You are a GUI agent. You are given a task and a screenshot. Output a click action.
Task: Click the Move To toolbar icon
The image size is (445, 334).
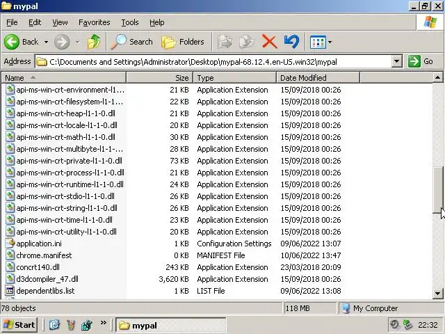click(x=225, y=42)
